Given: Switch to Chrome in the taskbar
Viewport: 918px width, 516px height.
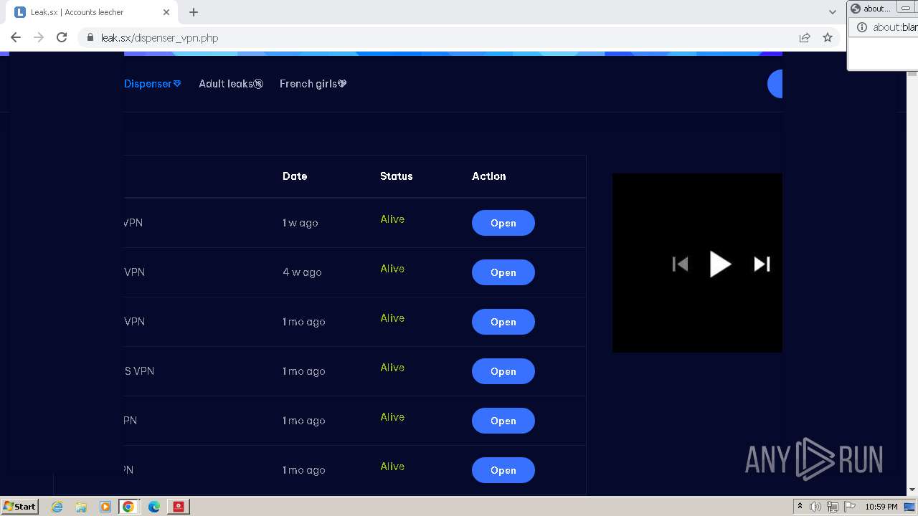Looking at the screenshot, I should (128, 507).
